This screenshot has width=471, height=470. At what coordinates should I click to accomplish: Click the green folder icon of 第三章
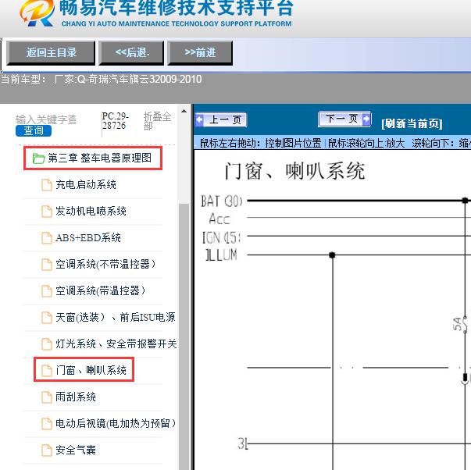tap(38, 158)
